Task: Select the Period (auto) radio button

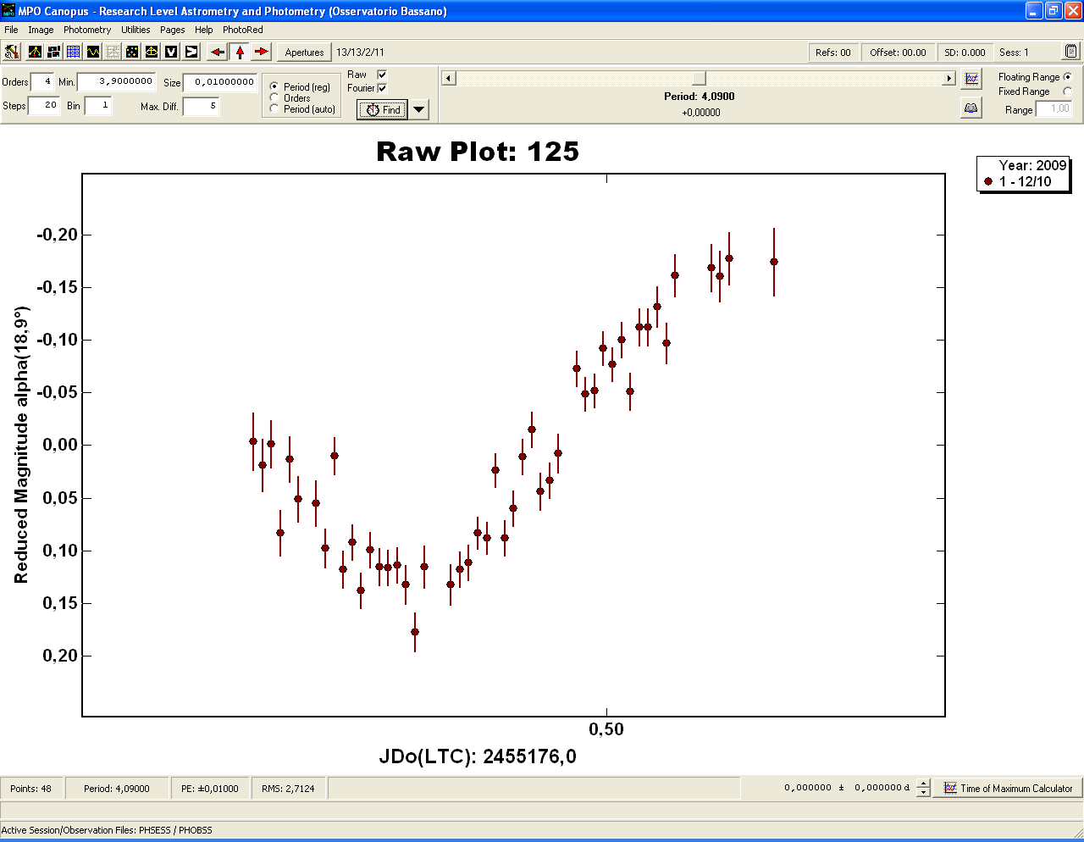Action: [x=274, y=108]
